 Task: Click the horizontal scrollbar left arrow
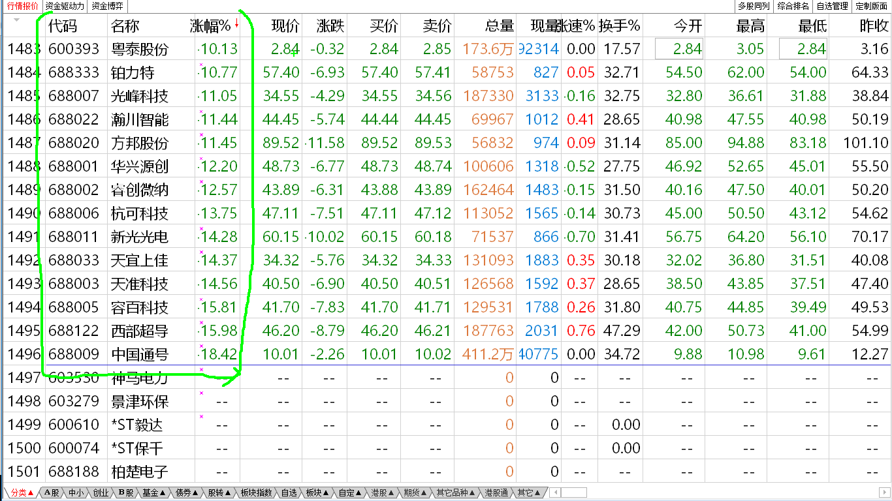554,493
